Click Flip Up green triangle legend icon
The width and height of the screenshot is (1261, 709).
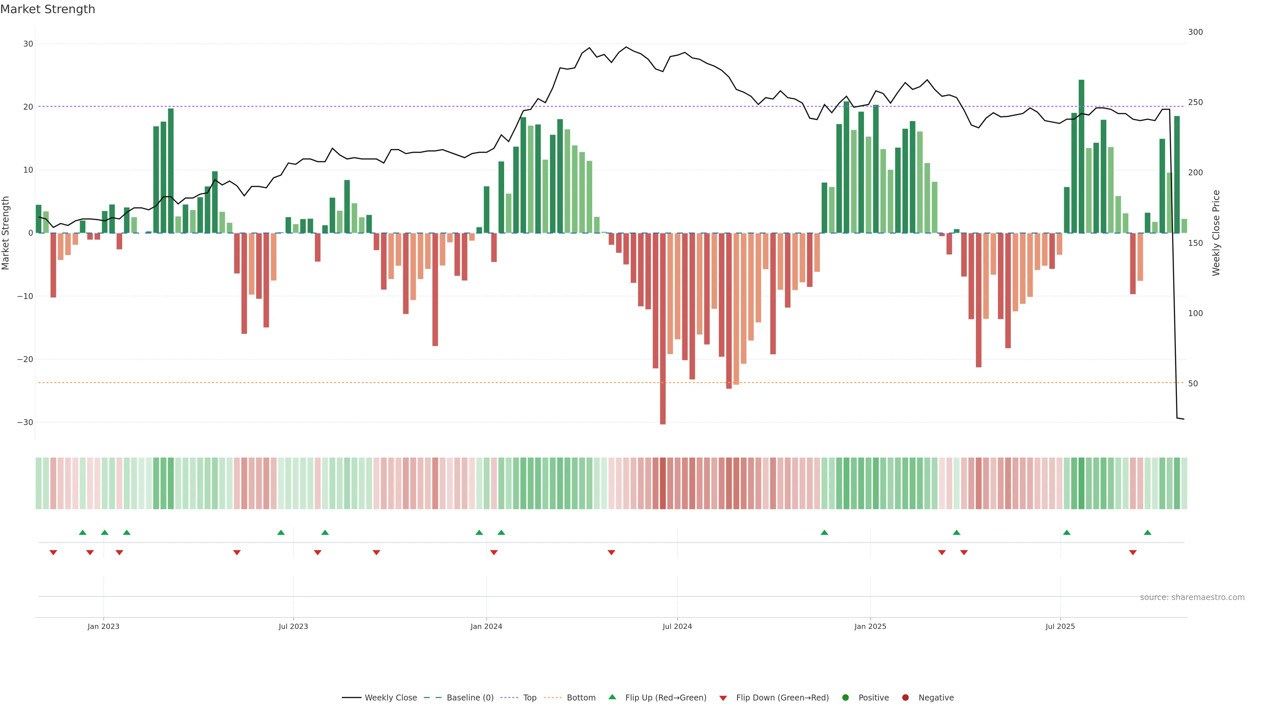click(x=612, y=697)
